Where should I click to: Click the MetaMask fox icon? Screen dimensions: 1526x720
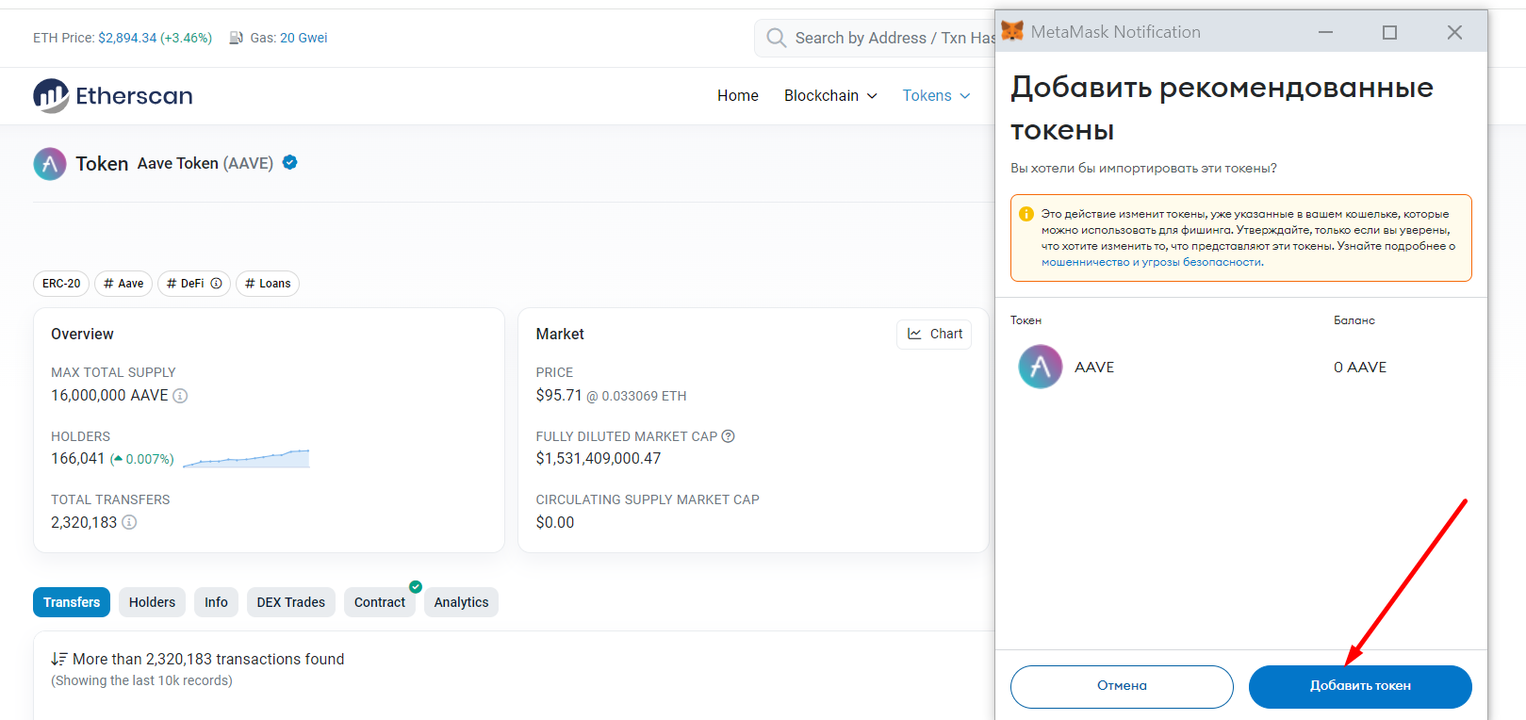point(1012,31)
